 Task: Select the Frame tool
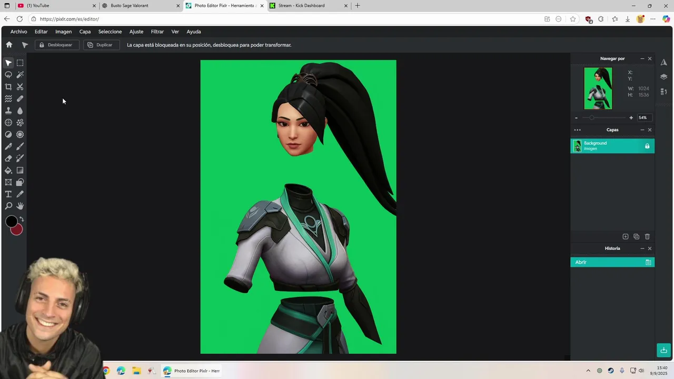click(x=8, y=182)
